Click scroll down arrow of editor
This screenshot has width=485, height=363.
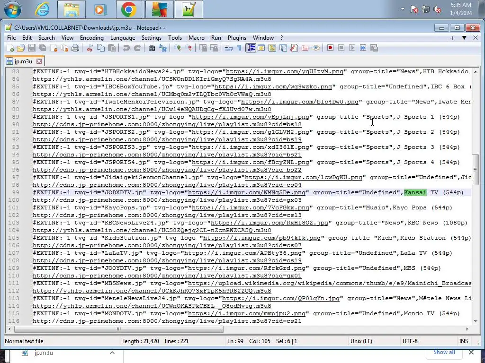point(476,321)
